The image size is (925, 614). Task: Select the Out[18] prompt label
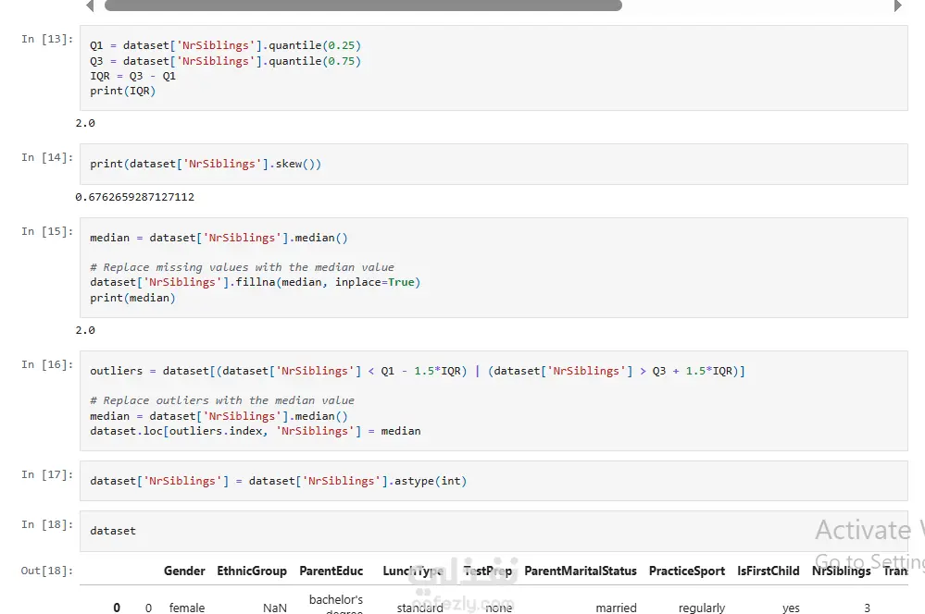click(47, 571)
